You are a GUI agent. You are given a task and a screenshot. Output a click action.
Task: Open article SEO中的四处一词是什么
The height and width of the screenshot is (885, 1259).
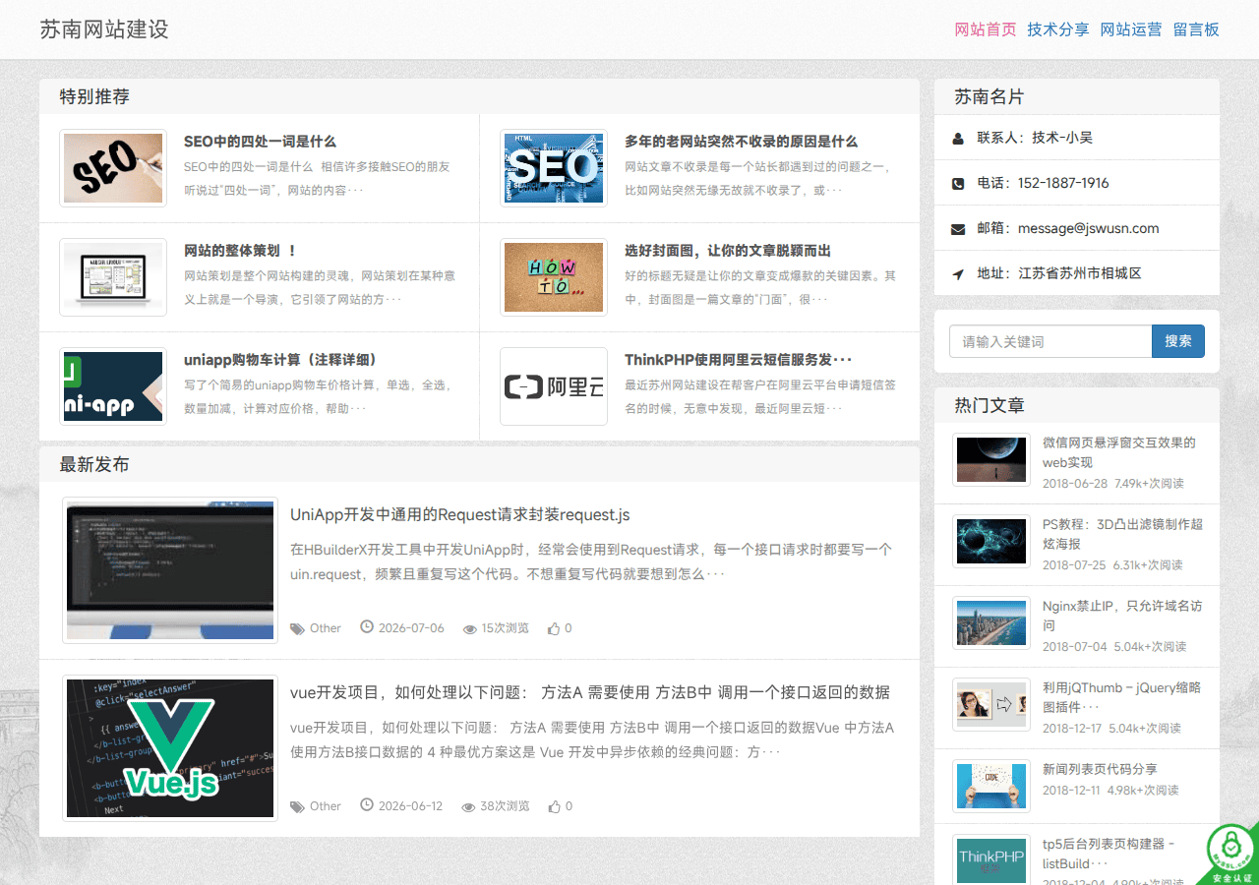click(x=260, y=142)
